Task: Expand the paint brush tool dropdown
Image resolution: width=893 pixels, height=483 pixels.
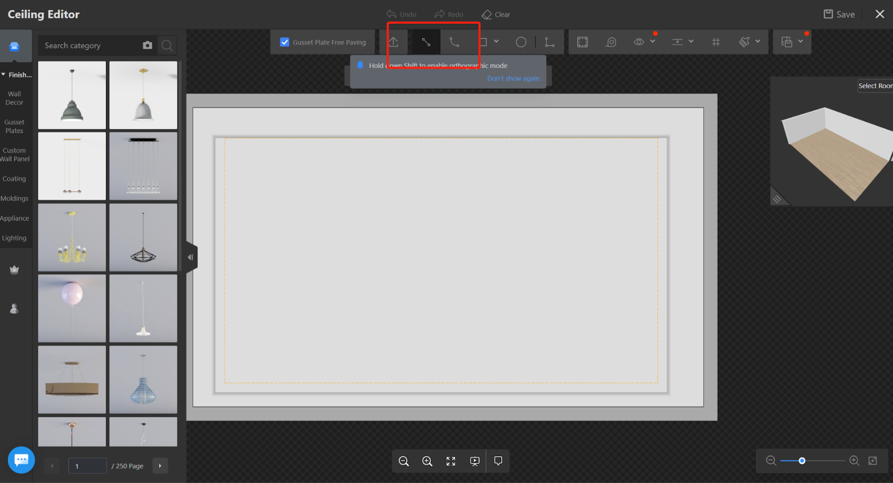Action: pos(757,42)
